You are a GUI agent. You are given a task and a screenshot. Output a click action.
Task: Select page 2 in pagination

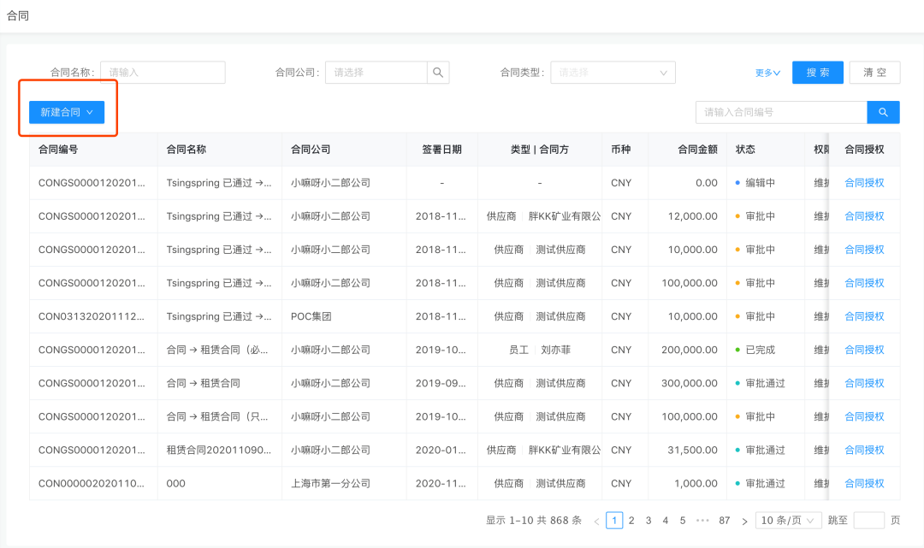tap(631, 521)
